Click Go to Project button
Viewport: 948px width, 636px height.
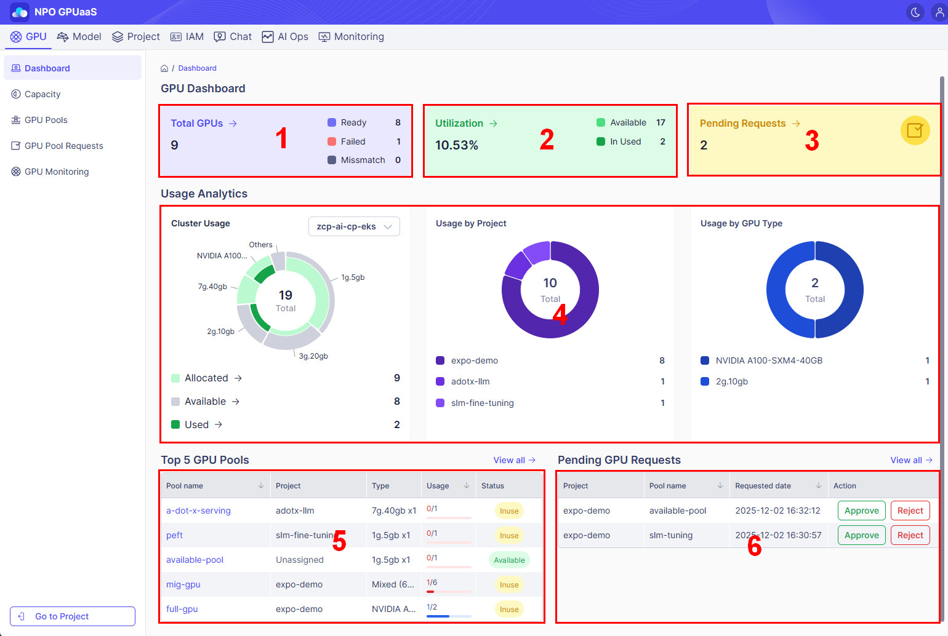(x=73, y=616)
